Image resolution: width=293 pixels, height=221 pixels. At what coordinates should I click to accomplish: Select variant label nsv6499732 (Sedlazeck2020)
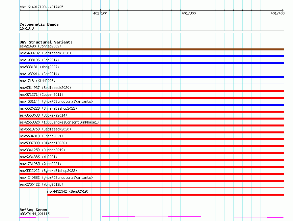click(x=45, y=53)
